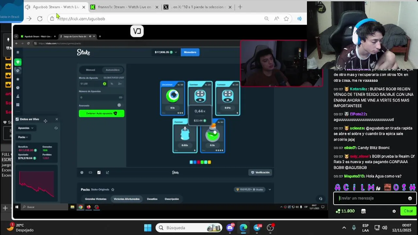The image size is (418, 235).
Task: Click the pop-out arrow icon below the game
Action: click(x=107, y=172)
